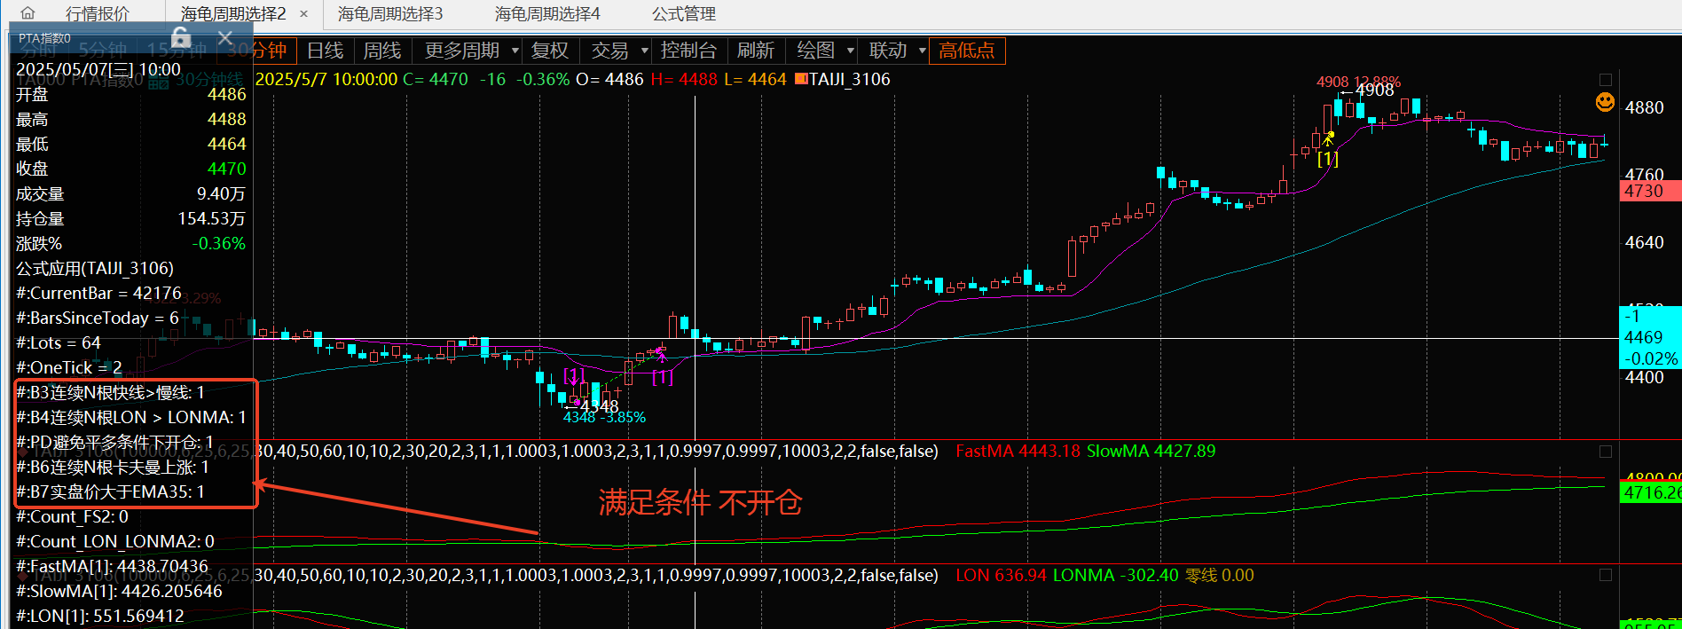This screenshot has width=1682, height=629.
Task: Click the unlock padlock on the PTA指数0 panel
Action: tap(181, 37)
